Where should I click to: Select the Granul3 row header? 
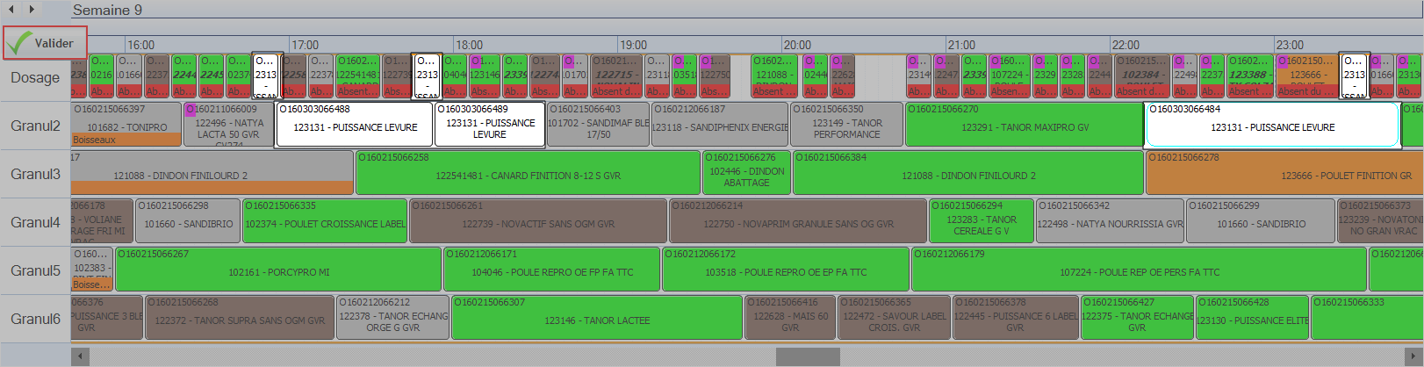(35, 174)
